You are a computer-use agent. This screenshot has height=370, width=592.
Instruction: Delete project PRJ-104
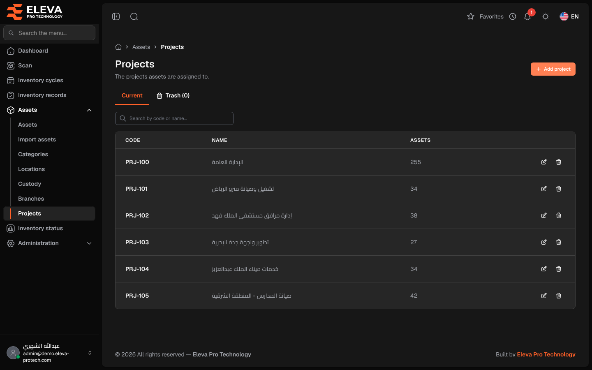coord(559,269)
